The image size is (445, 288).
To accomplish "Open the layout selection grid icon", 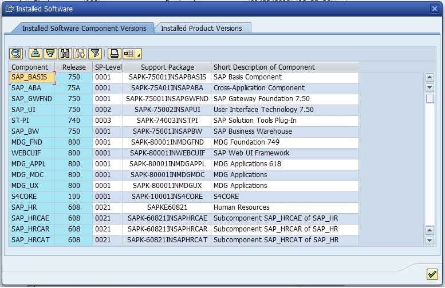I will tap(129, 54).
